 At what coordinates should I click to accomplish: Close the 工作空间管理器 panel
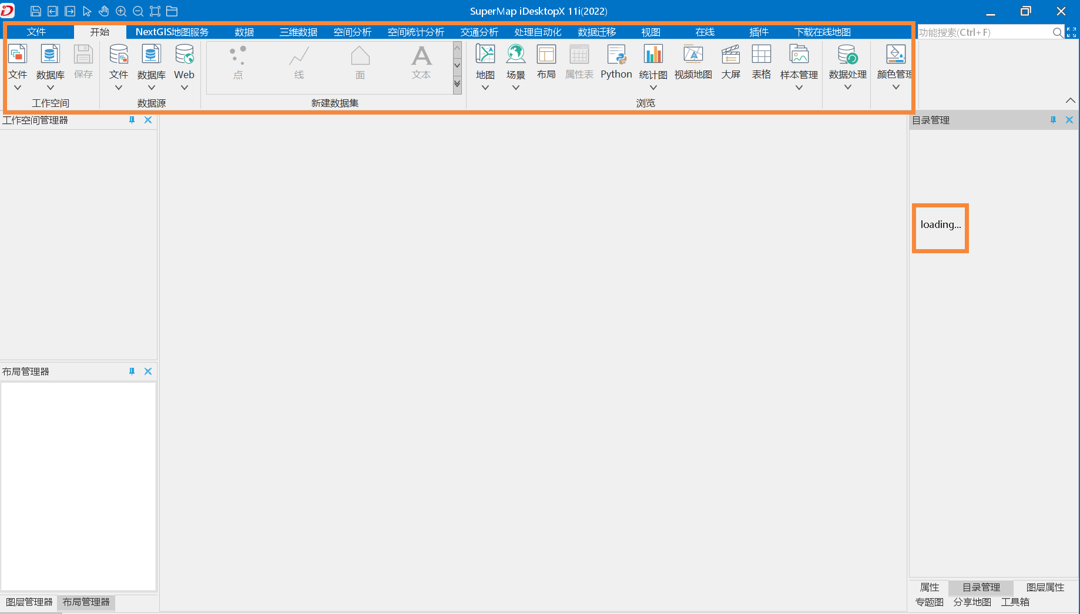[148, 120]
